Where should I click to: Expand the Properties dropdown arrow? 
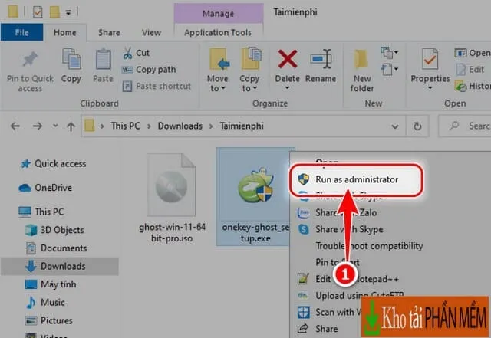430,88
